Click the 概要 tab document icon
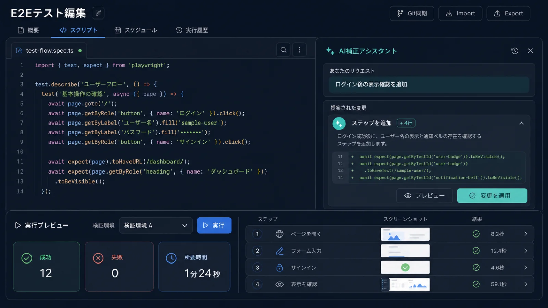 point(21,30)
